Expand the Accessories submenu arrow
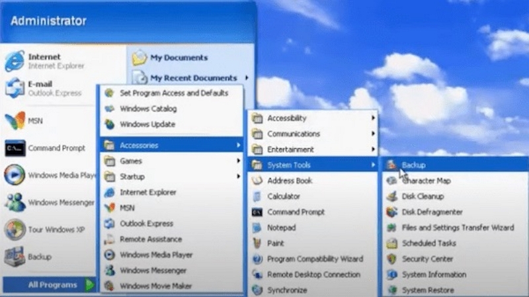Screen dimensions: 529x297 pyautogui.click(x=238, y=145)
